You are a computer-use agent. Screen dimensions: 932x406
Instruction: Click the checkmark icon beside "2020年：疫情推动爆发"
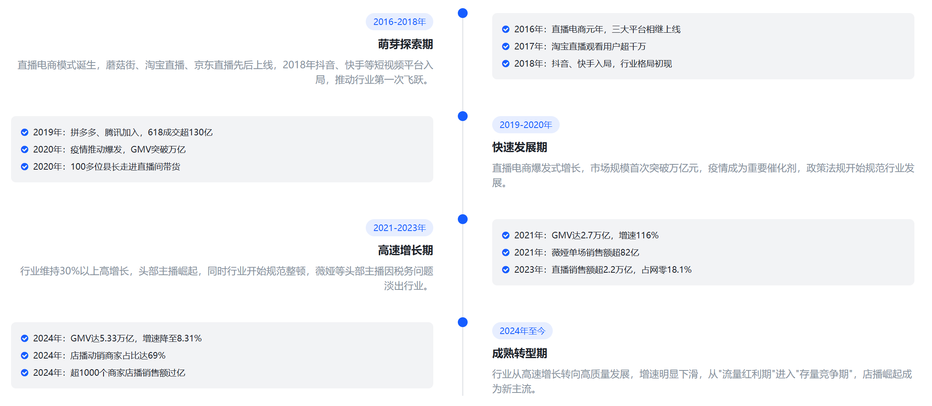tap(24, 149)
